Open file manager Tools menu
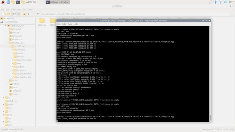The height and width of the screenshot is (132, 235). point(30,10)
